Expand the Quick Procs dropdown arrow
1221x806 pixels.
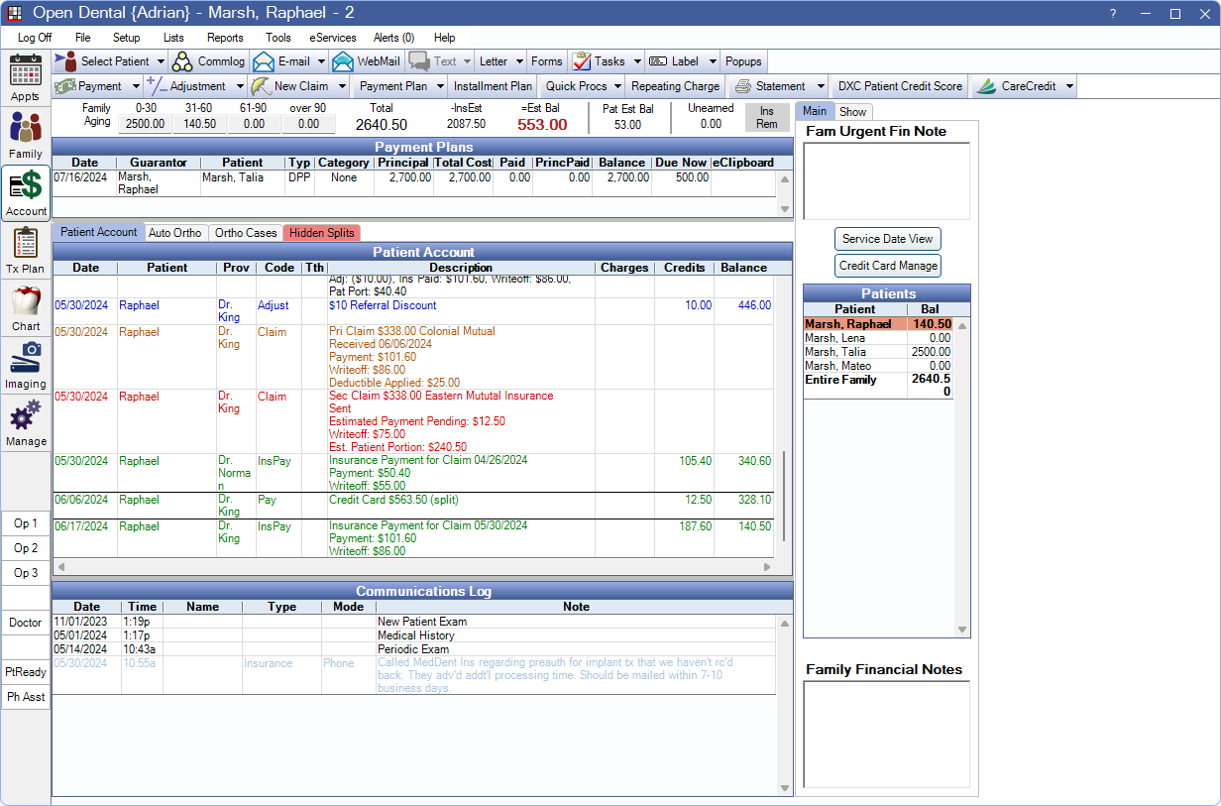[x=617, y=86]
